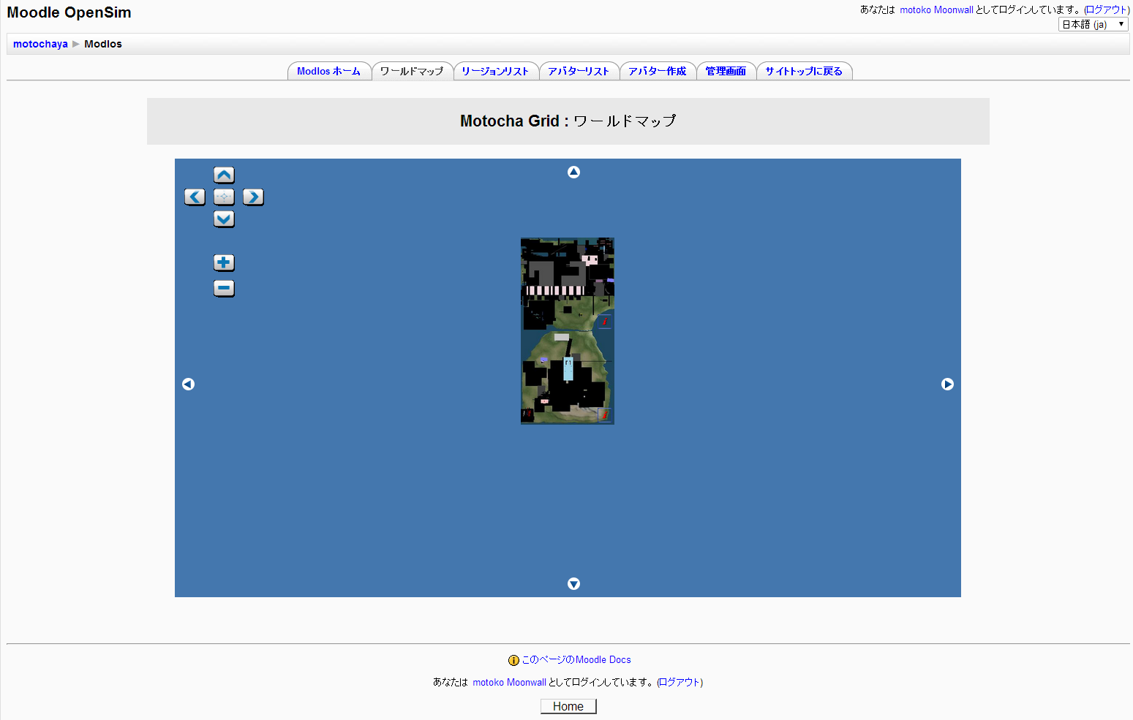Click the Home button
The height and width of the screenshot is (720, 1133).
tap(568, 706)
